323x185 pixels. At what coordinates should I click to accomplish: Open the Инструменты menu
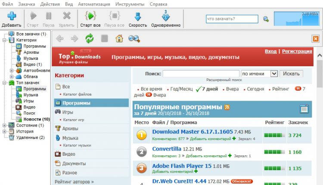pos(130,4)
